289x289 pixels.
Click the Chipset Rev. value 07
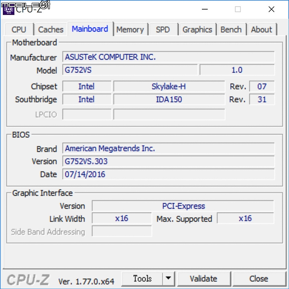tap(262, 86)
